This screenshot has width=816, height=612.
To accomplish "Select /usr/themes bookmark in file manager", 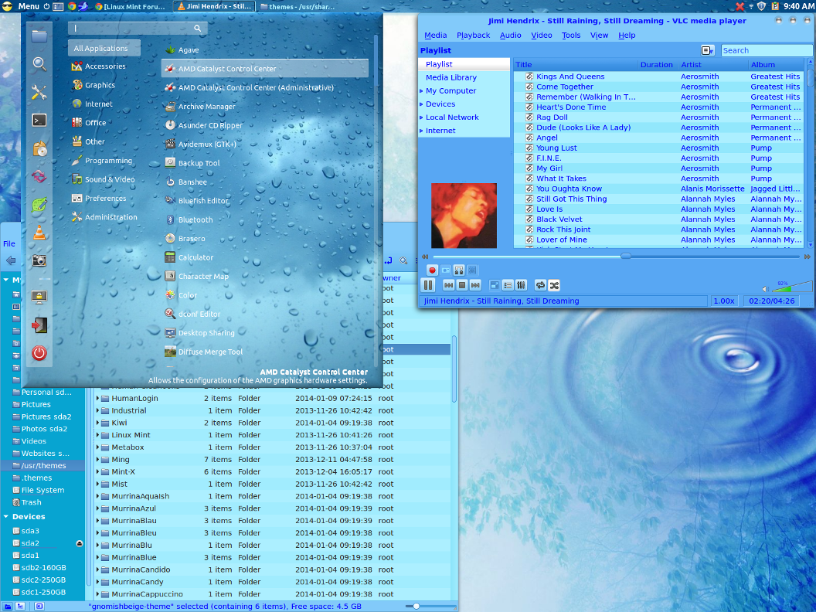I will click(x=42, y=466).
